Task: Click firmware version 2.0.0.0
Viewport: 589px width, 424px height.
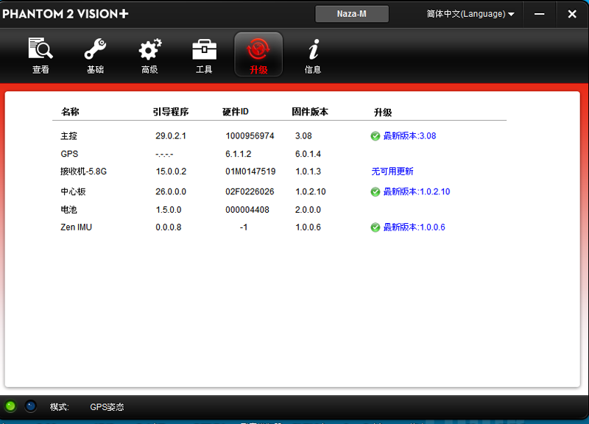Action: tap(308, 210)
